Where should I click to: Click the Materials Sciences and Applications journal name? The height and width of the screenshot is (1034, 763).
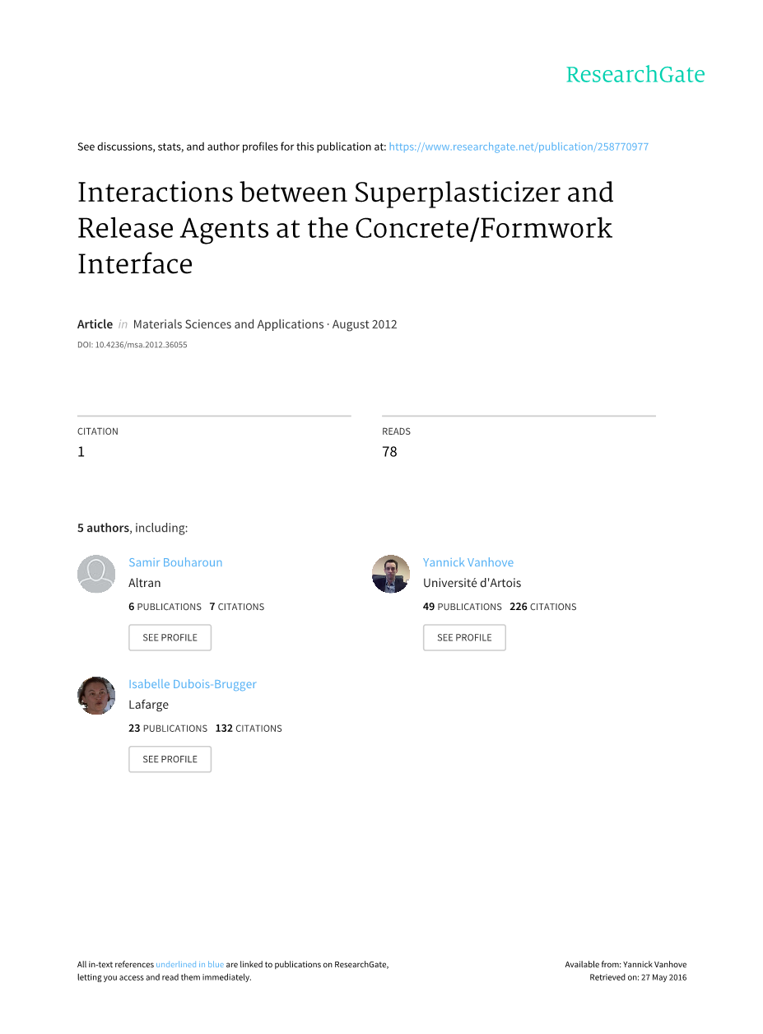(x=228, y=324)
